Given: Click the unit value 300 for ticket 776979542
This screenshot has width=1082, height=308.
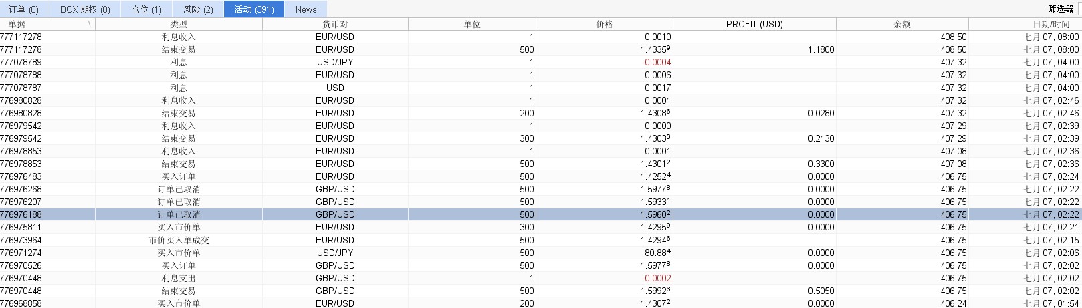Looking at the screenshot, I should point(527,138).
